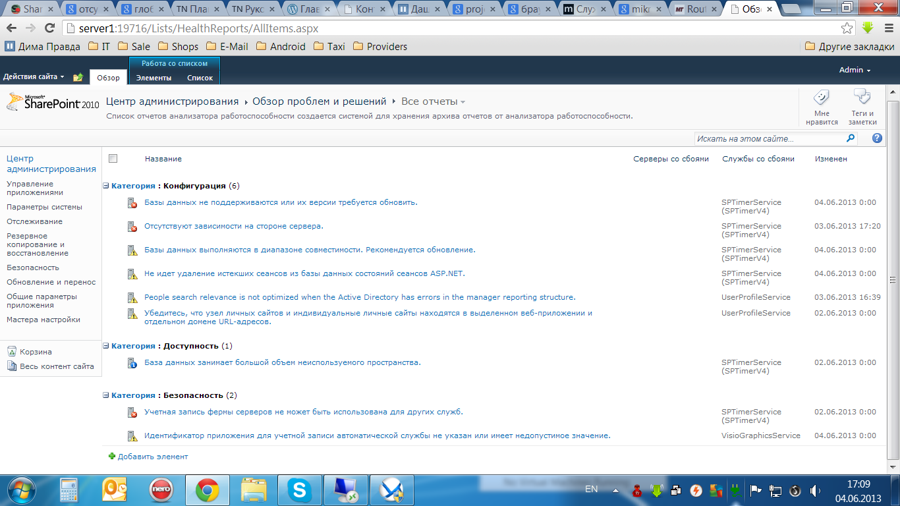Open the 'Все отчеты' view dropdown
Screen dimensions: 900x506
click(433, 101)
